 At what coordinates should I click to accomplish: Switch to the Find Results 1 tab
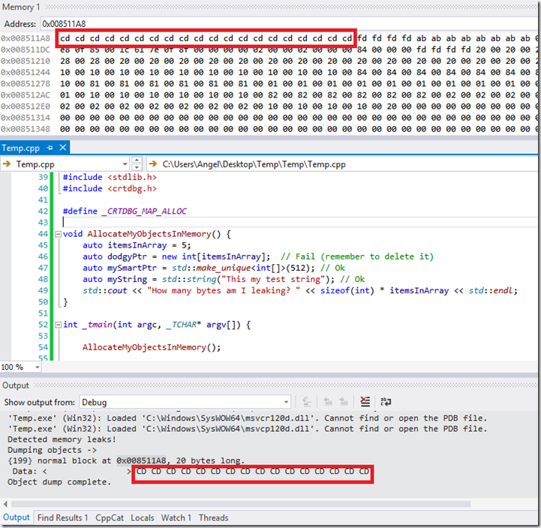point(62,517)
